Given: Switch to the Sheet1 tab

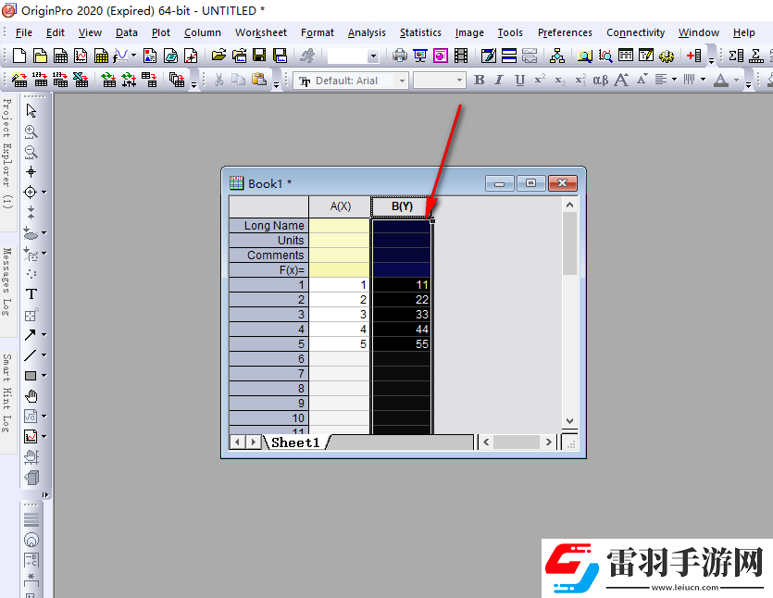Looking at the screenshot, I should 295,442.
